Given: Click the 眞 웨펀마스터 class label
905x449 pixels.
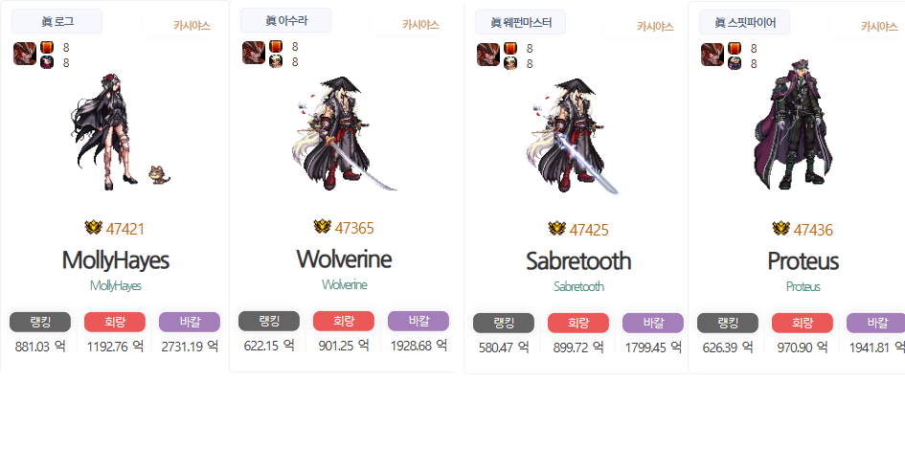Looking at the screenshot, I should click(x=521, y=22).
